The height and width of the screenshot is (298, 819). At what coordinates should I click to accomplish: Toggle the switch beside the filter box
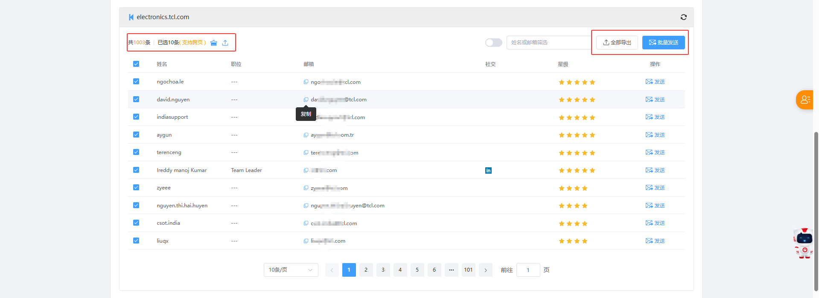tap(493, 43)
